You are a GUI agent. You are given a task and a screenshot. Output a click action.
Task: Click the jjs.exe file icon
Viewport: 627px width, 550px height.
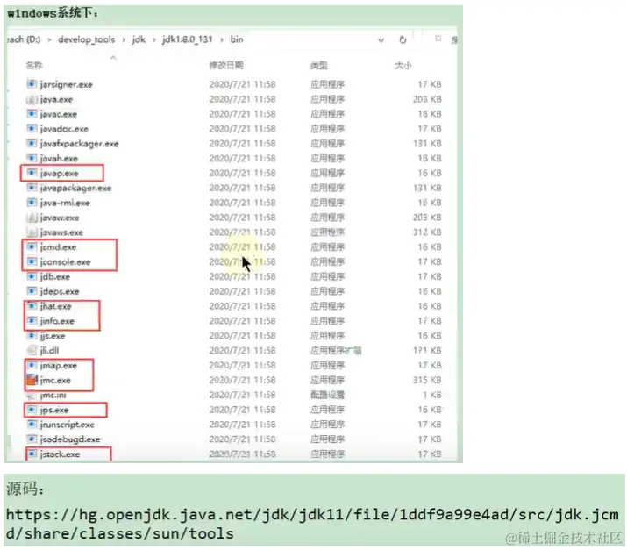32,336
